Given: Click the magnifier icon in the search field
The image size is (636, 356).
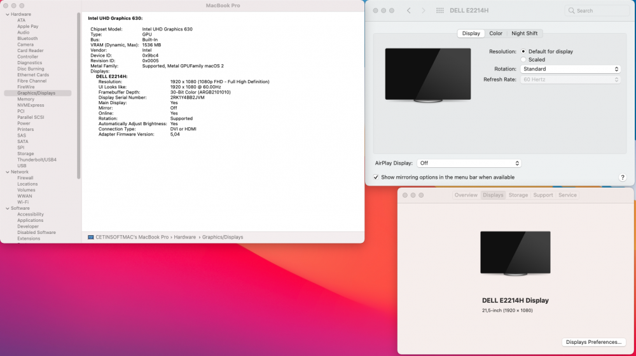Looking at the screenshot, I should (572, 11).
